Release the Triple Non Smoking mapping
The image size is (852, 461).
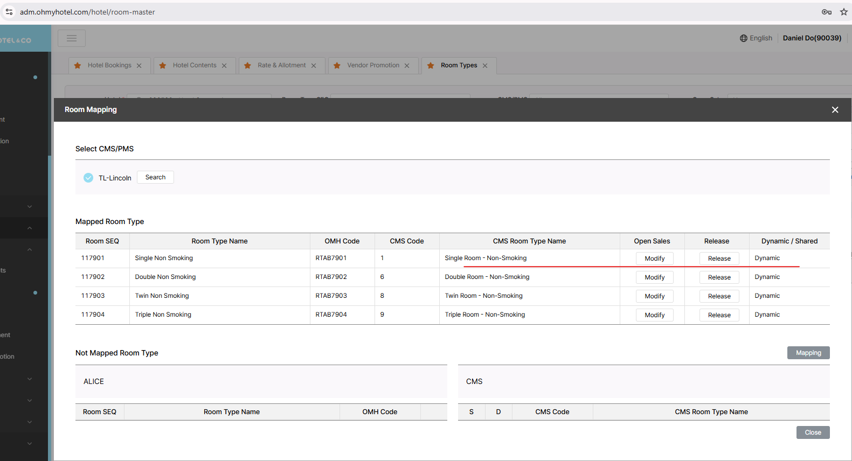(x=719, y=315)
